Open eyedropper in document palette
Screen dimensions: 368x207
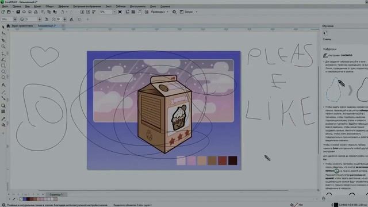[14, 199]
